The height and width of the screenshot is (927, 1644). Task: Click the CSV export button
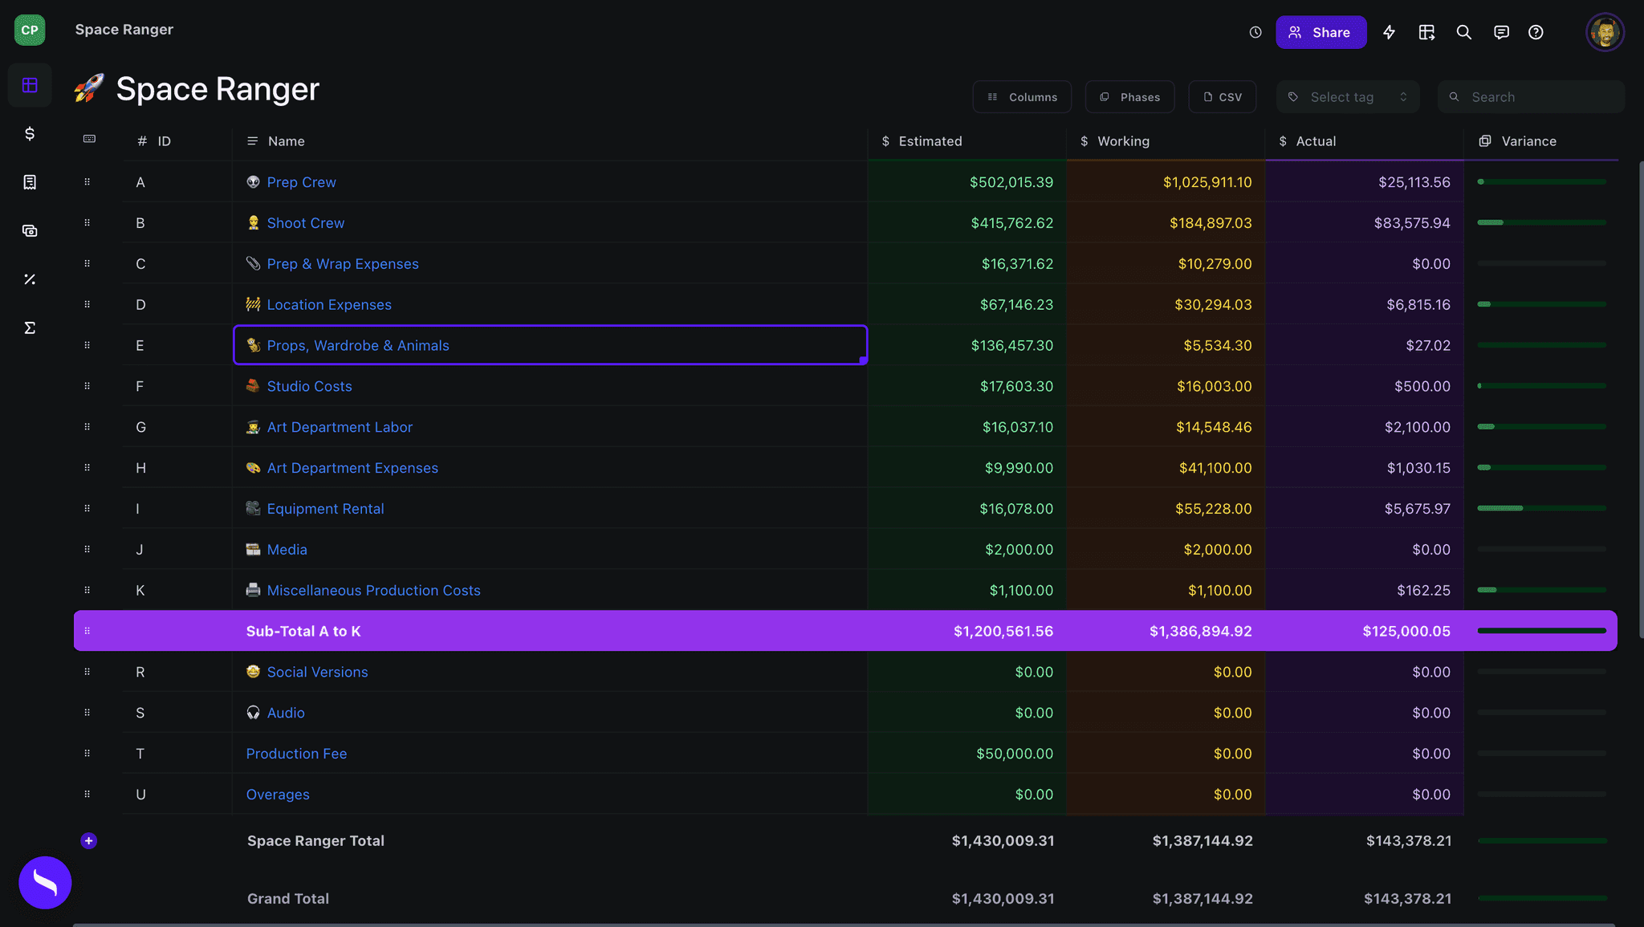[1222, 96]
